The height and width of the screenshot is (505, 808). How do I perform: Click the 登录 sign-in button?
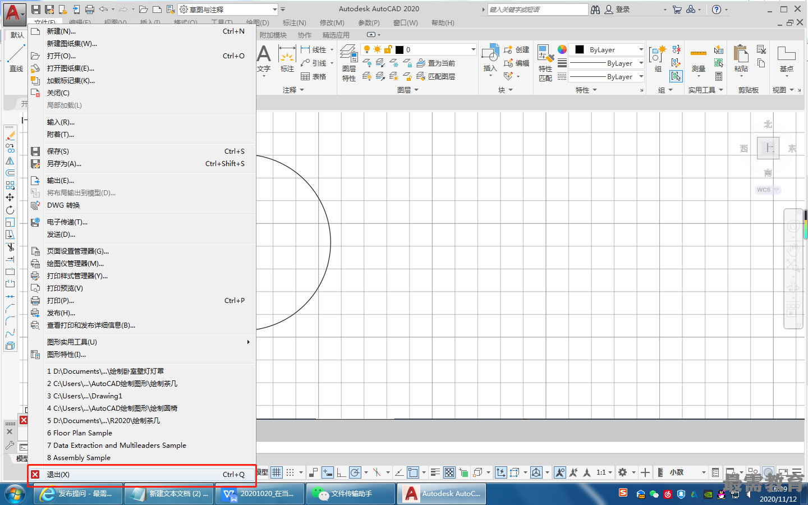[617, 10]
